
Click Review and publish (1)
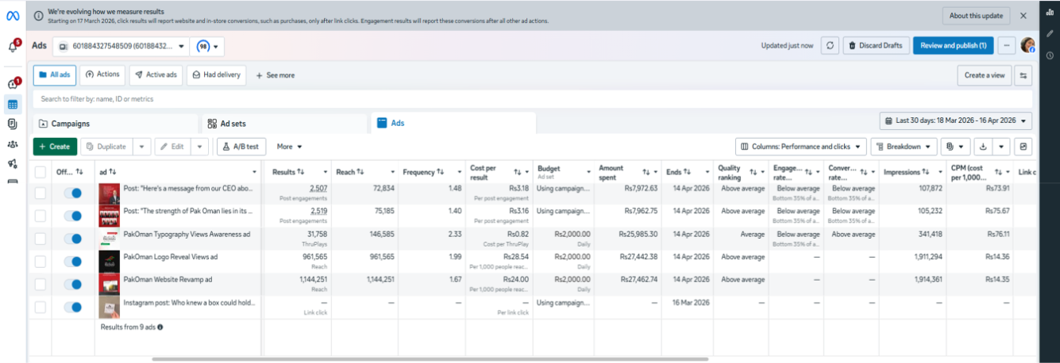point(953,46)
